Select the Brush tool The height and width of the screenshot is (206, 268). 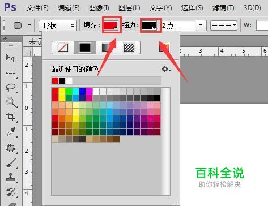click(11, 163)
